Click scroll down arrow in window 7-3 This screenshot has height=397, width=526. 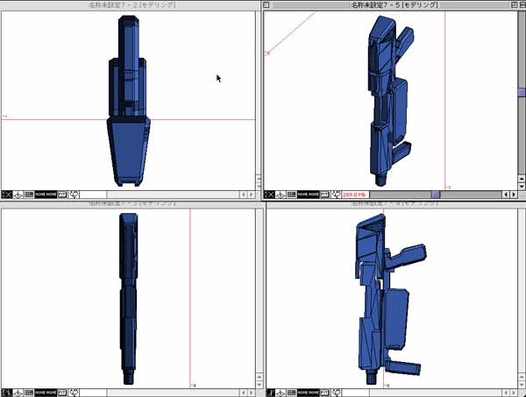pos(259,385)
